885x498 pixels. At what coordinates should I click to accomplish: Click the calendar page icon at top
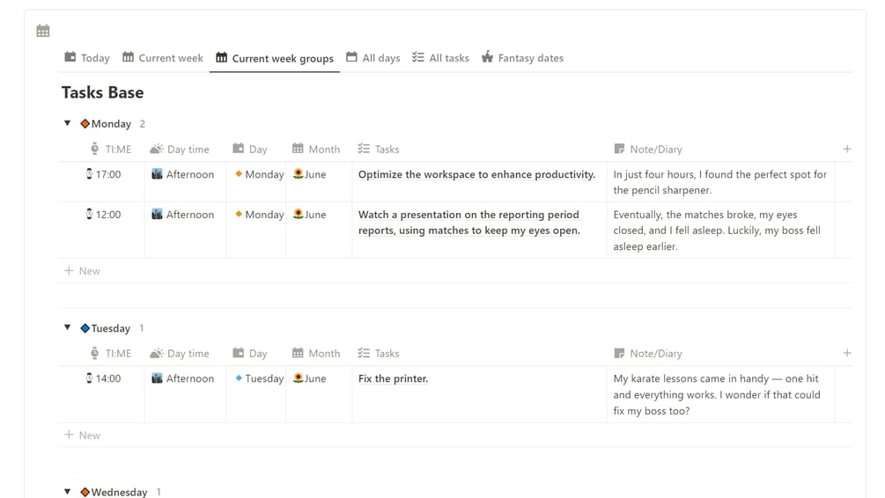click(43, 31)
